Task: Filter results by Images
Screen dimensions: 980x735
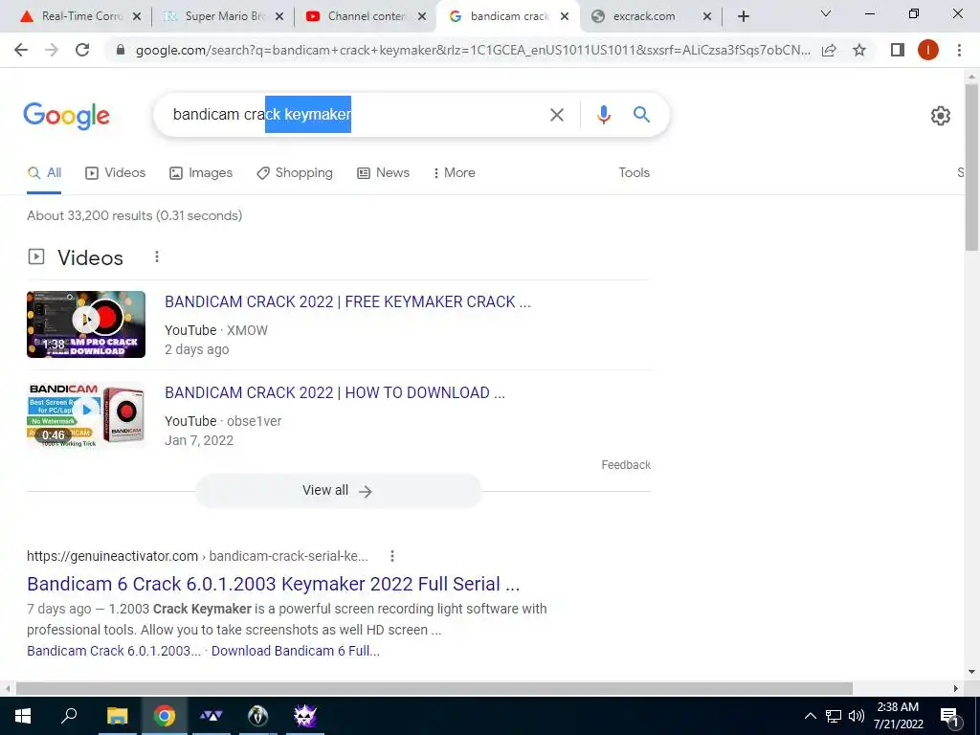Action: pos(201,172)
